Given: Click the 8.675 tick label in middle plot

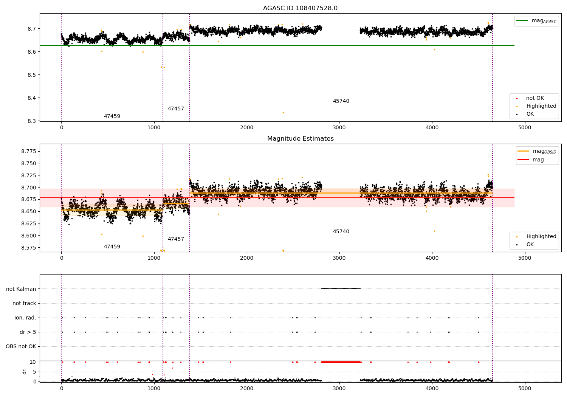Looking at the screenshot, I should coord(29,200).
